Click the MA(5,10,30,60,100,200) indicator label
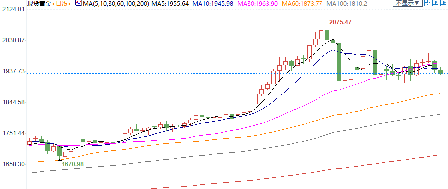This screenshot has height=189, width=448. 116,3
